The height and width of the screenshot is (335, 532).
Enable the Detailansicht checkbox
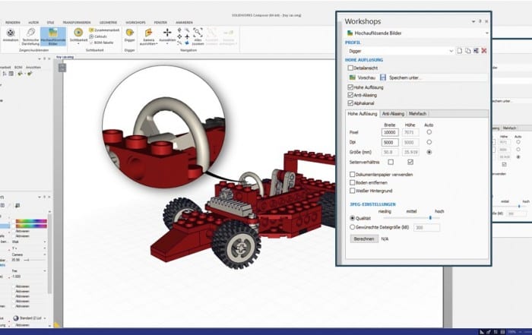[350, 68]
